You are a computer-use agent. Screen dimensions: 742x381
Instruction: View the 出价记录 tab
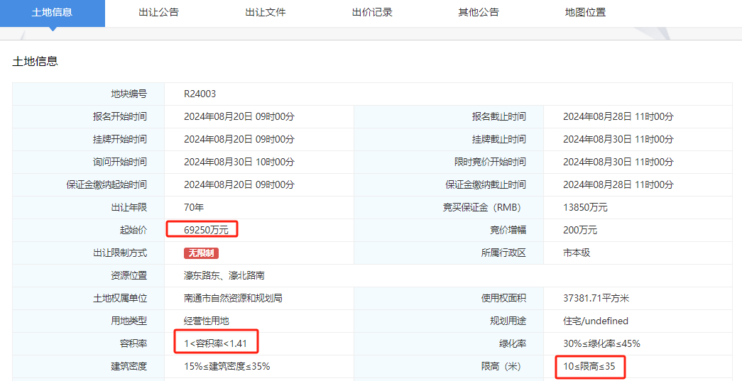(372, 13)
